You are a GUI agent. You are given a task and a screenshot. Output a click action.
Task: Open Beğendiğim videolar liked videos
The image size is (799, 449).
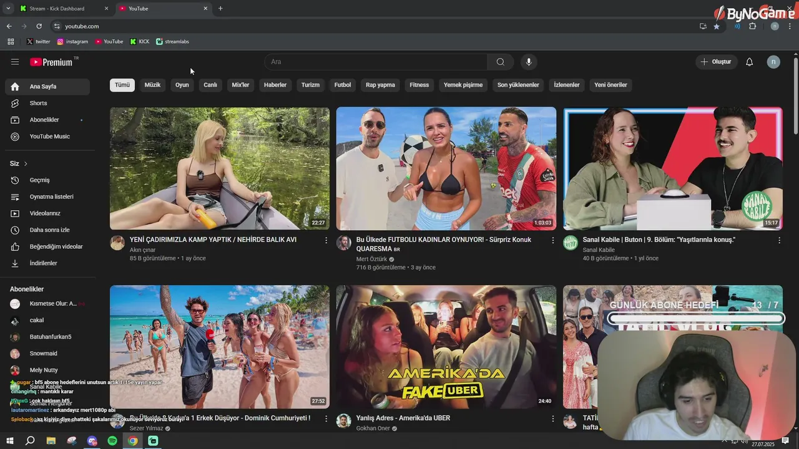click(x=47, y=246)
